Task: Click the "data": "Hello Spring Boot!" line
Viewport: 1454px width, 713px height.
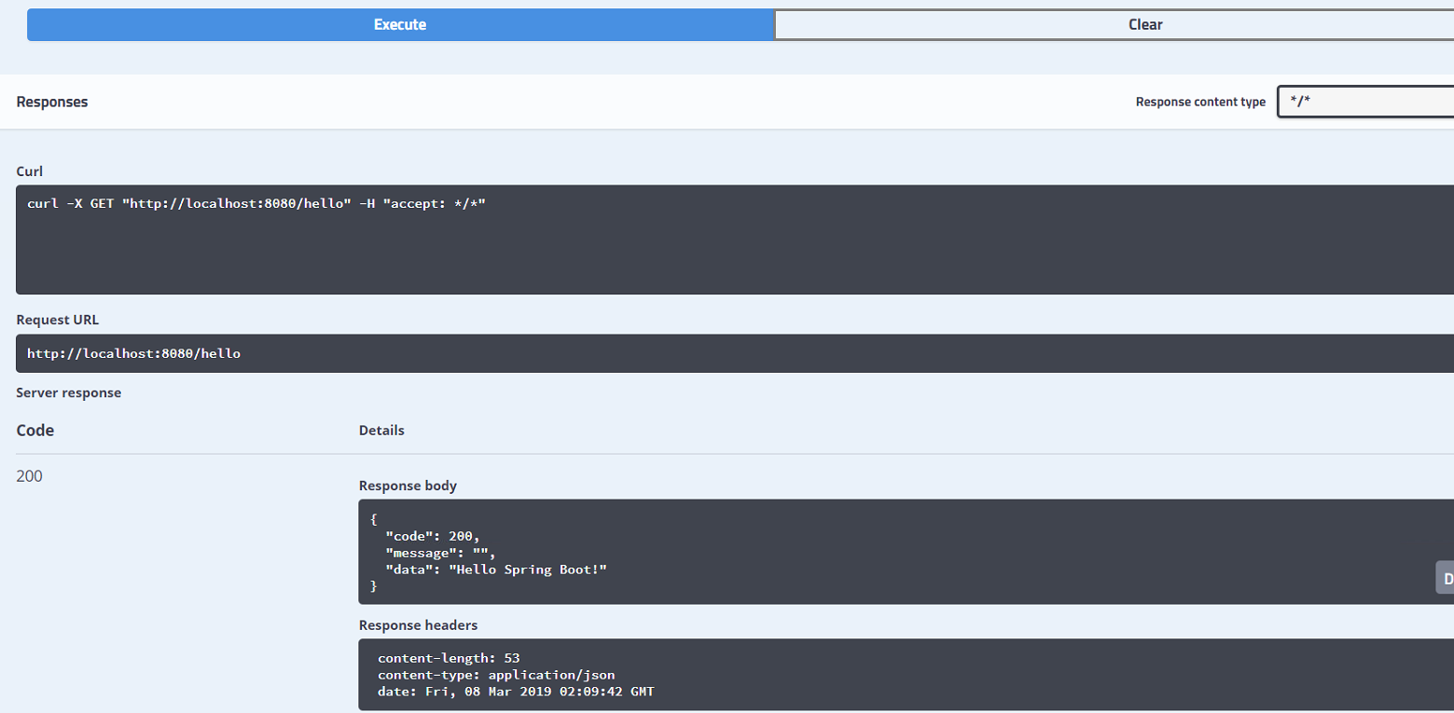Action: 496,569
